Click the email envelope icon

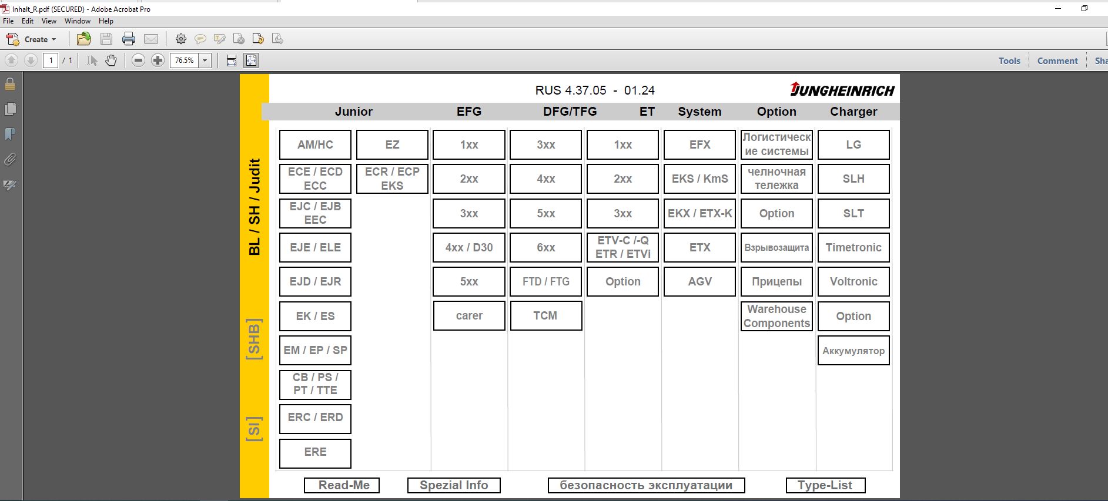pos(151,39)
